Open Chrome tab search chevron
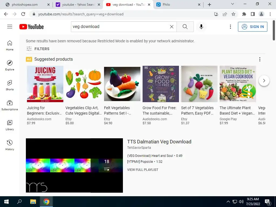276x207 pixels. 233,4
